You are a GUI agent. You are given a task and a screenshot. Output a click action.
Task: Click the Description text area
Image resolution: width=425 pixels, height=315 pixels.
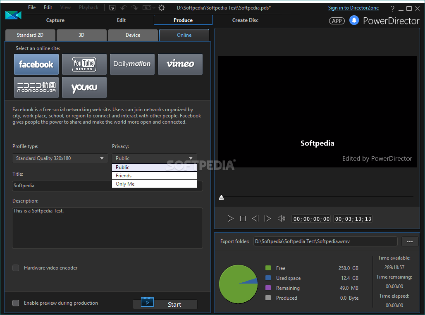click(107, 228)
